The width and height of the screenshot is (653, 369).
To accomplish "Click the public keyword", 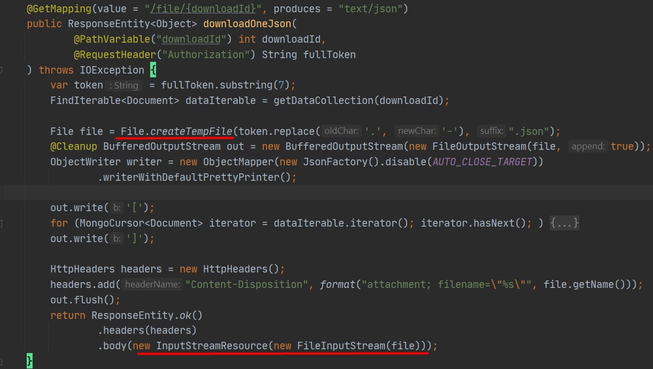I will point(44,24).
